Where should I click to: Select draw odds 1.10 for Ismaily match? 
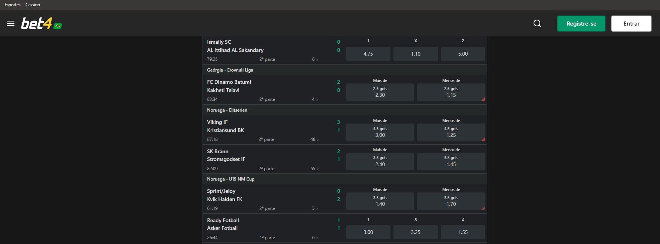[x=415, y=54]
